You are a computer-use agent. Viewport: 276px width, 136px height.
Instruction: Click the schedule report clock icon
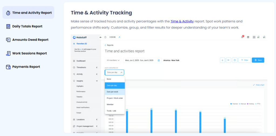(x=235, y=60)
